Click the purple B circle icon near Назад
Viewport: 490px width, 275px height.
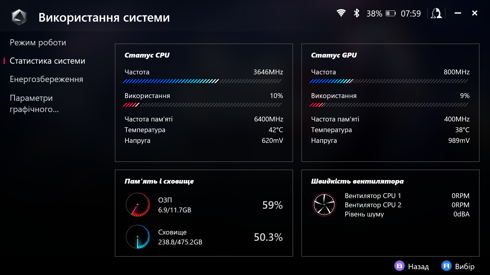tap(399, 267)
